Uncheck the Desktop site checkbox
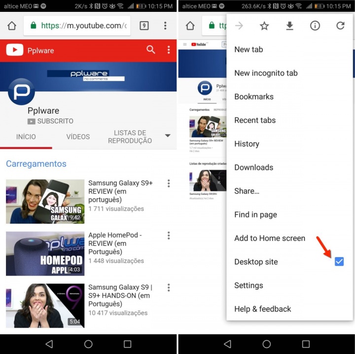Viewport: 355px width, 354px height. pyautogui.click(x=339, y=262)
